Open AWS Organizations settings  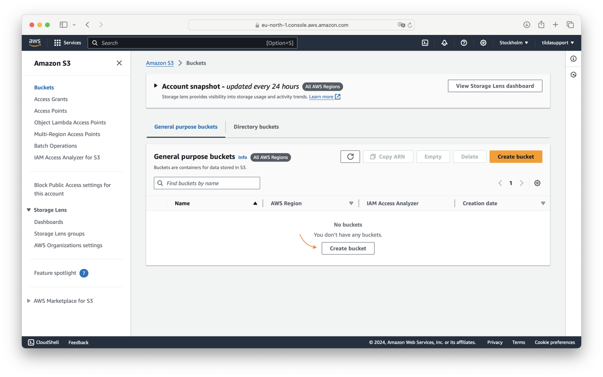68,245
